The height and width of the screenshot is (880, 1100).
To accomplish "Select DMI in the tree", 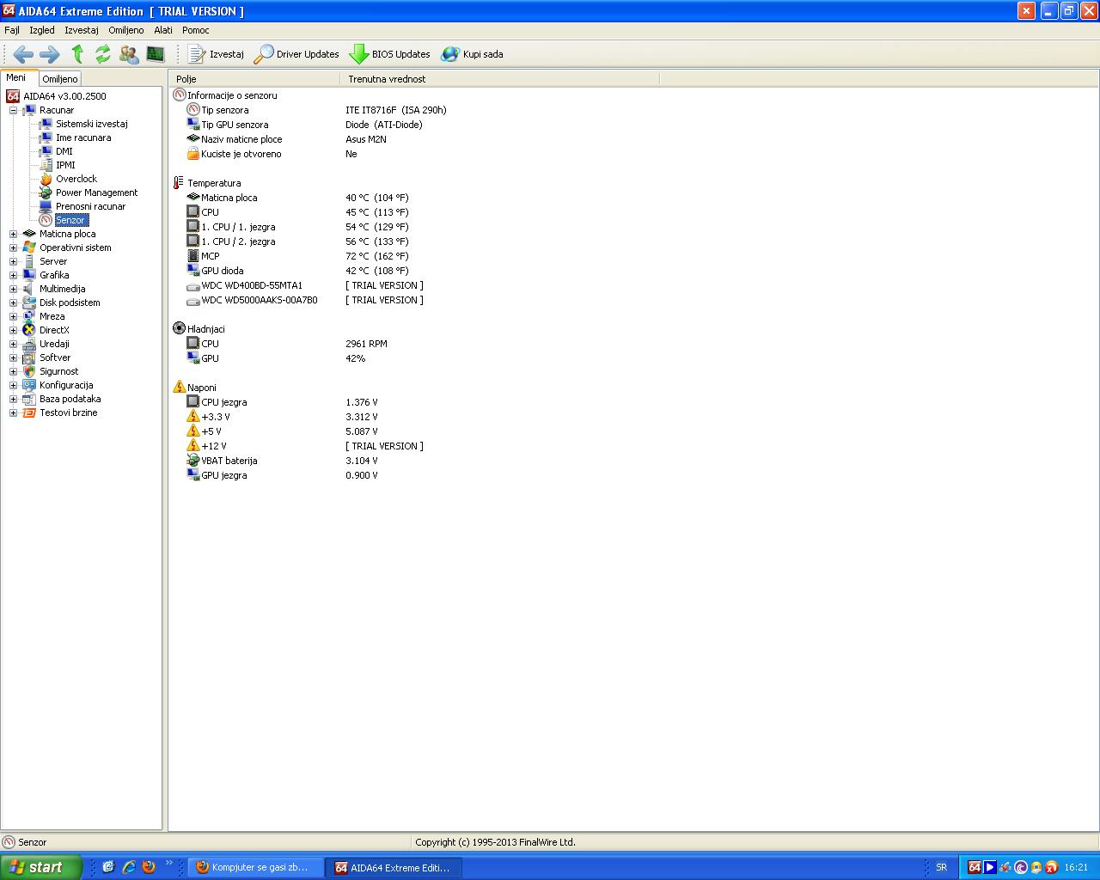I will click(x=64, y=151).
